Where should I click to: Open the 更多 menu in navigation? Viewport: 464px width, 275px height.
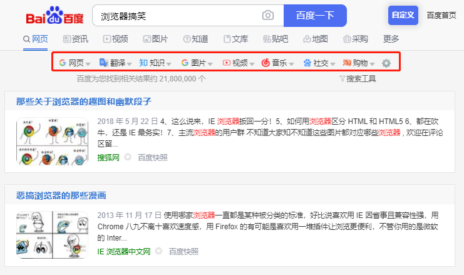coord(391,39)
